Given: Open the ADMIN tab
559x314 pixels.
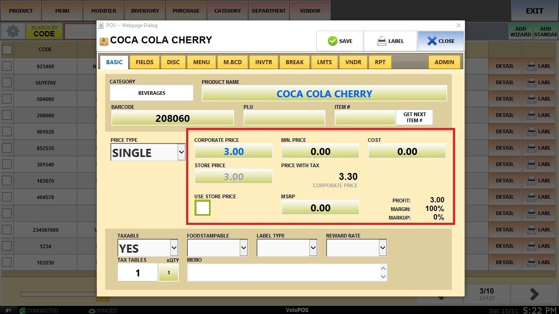Looking at the screenshot, I should pos(444,62).
